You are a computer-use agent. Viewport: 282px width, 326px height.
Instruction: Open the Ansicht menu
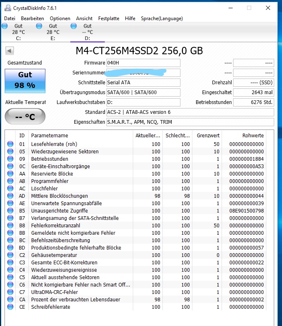click(x=84, y=18)
